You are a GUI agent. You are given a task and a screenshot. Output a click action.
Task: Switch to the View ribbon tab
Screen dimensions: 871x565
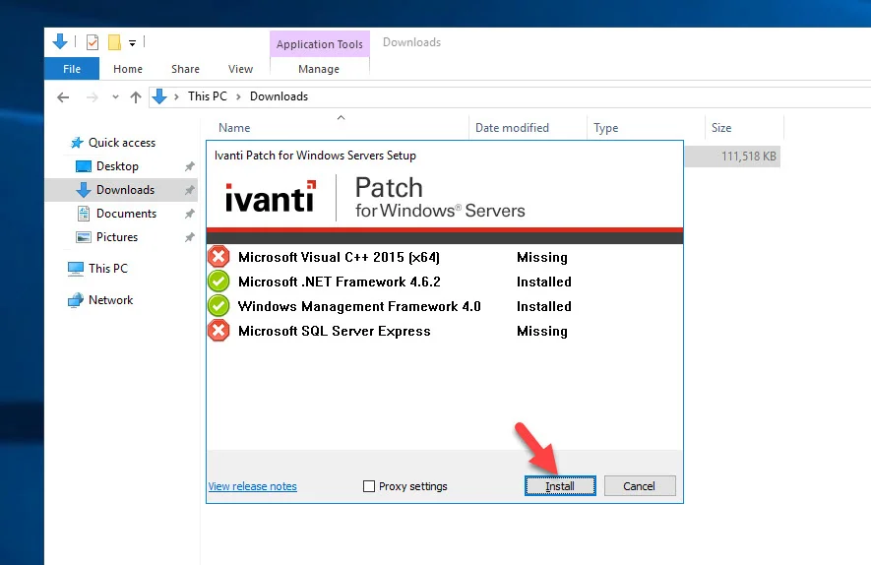240,69
